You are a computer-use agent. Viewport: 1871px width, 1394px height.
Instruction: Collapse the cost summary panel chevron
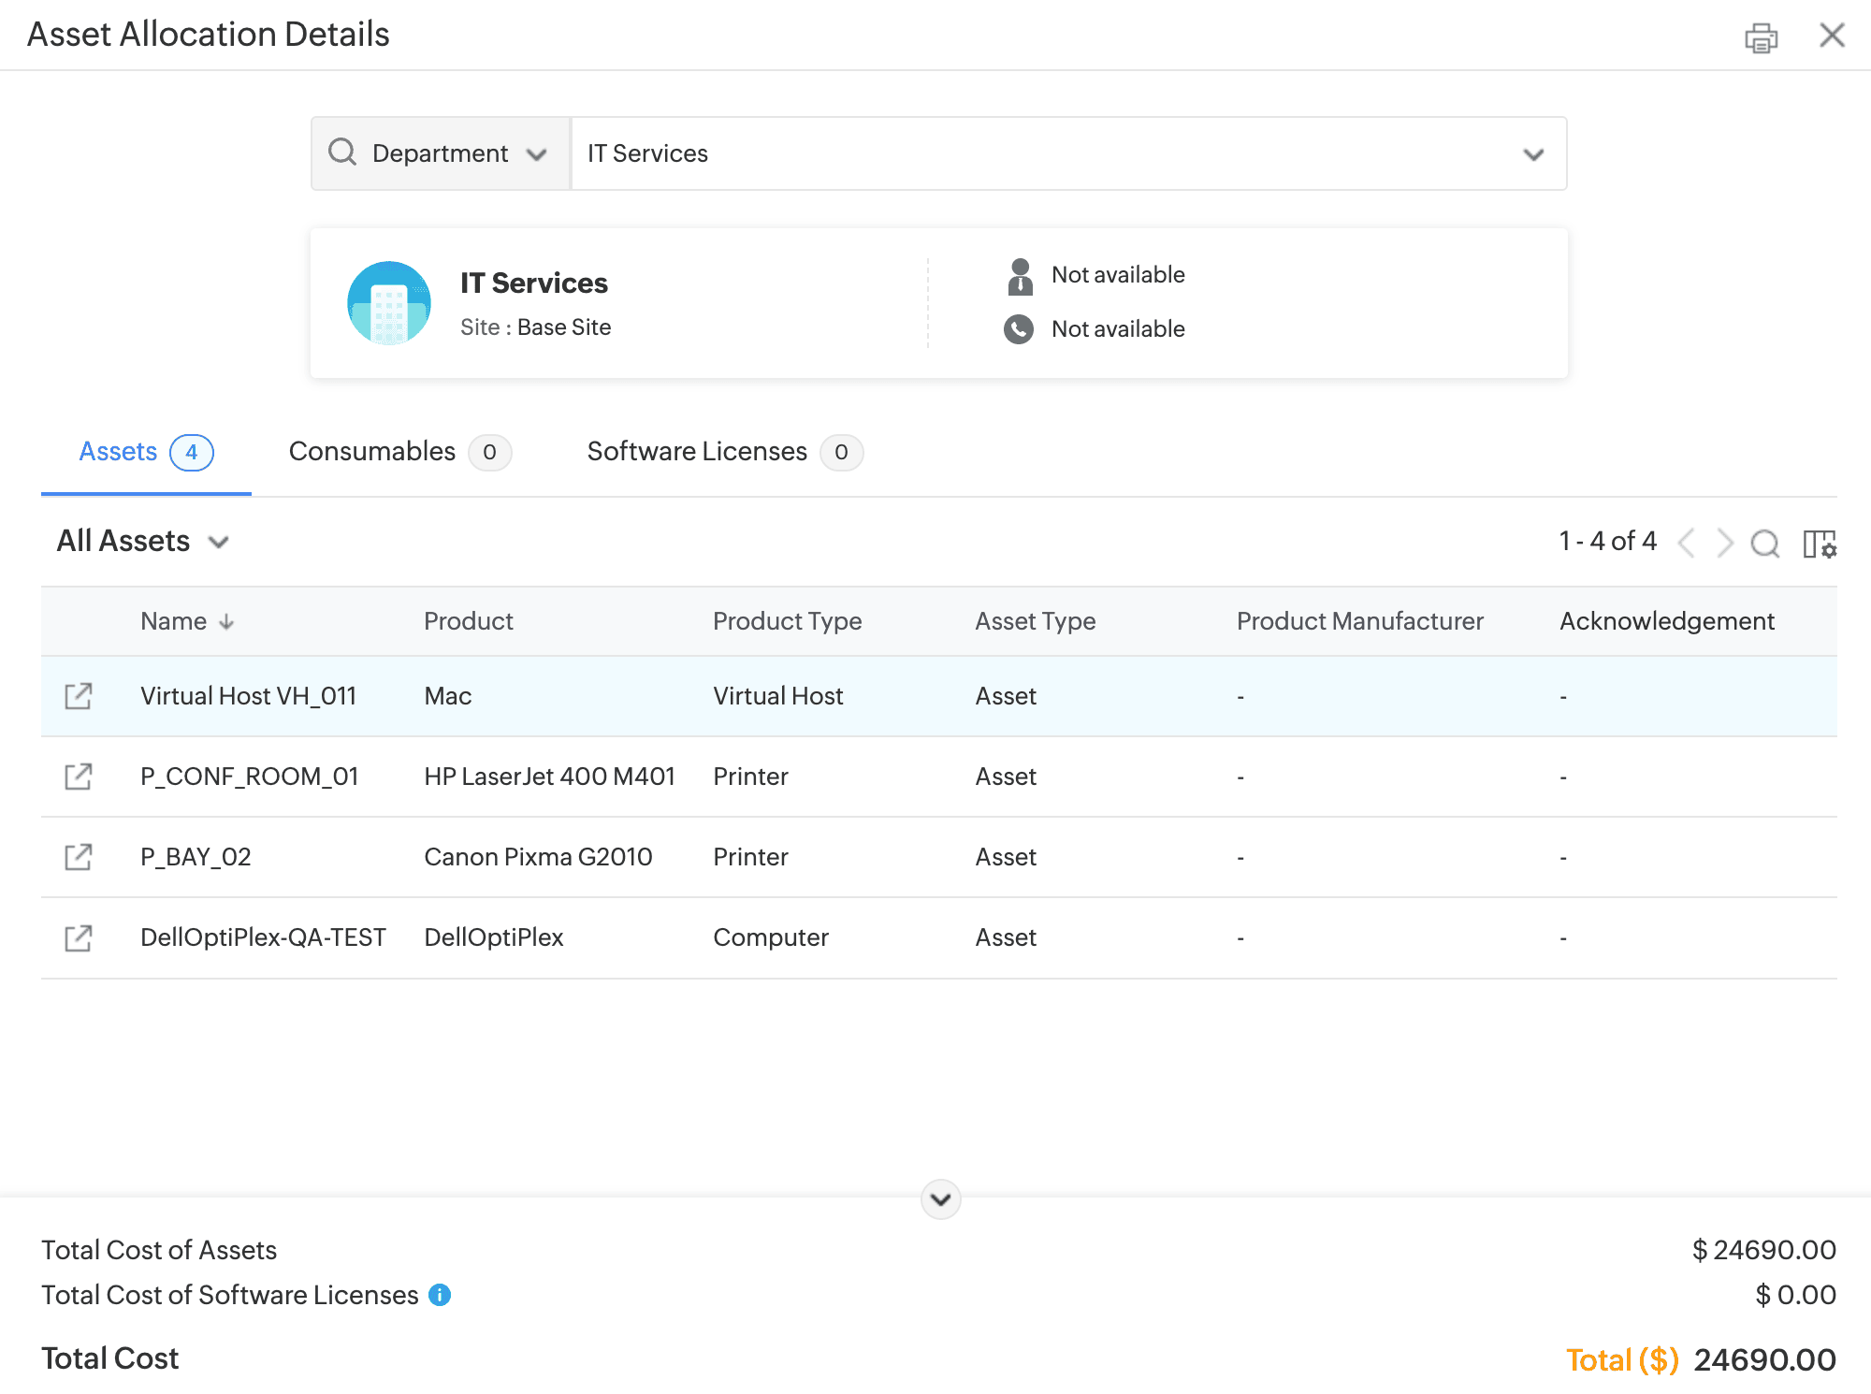pyautogui.click(x=940, y=1199)
